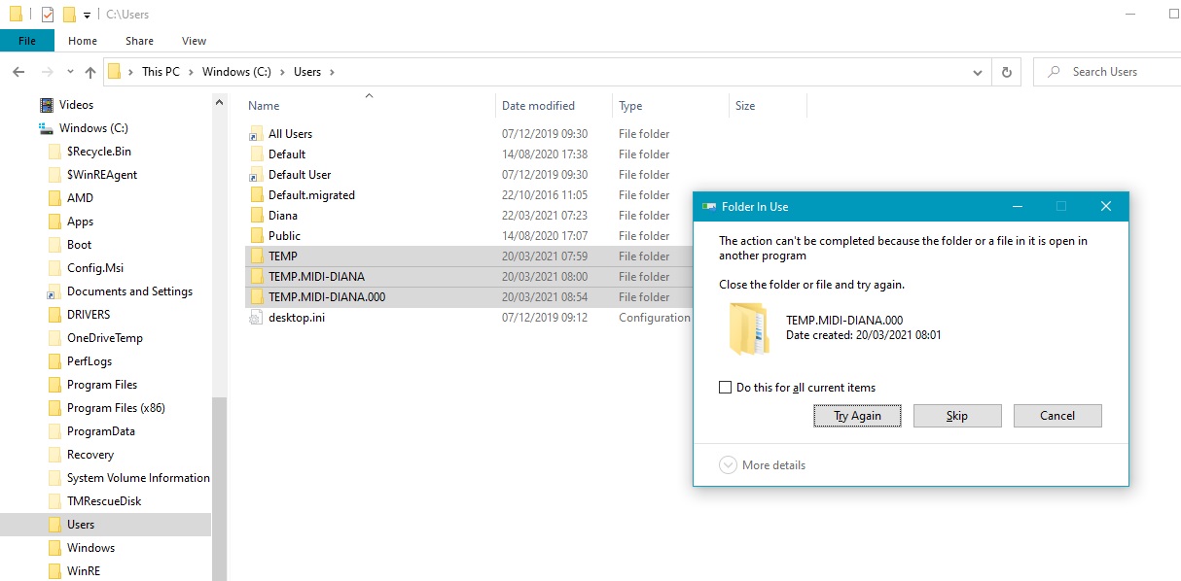Select $WinREAgent folder in the tree
1181x581 pixels.
pos(101,175)
